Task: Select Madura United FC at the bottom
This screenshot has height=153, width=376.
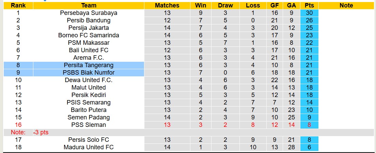Action: [89, 147]
